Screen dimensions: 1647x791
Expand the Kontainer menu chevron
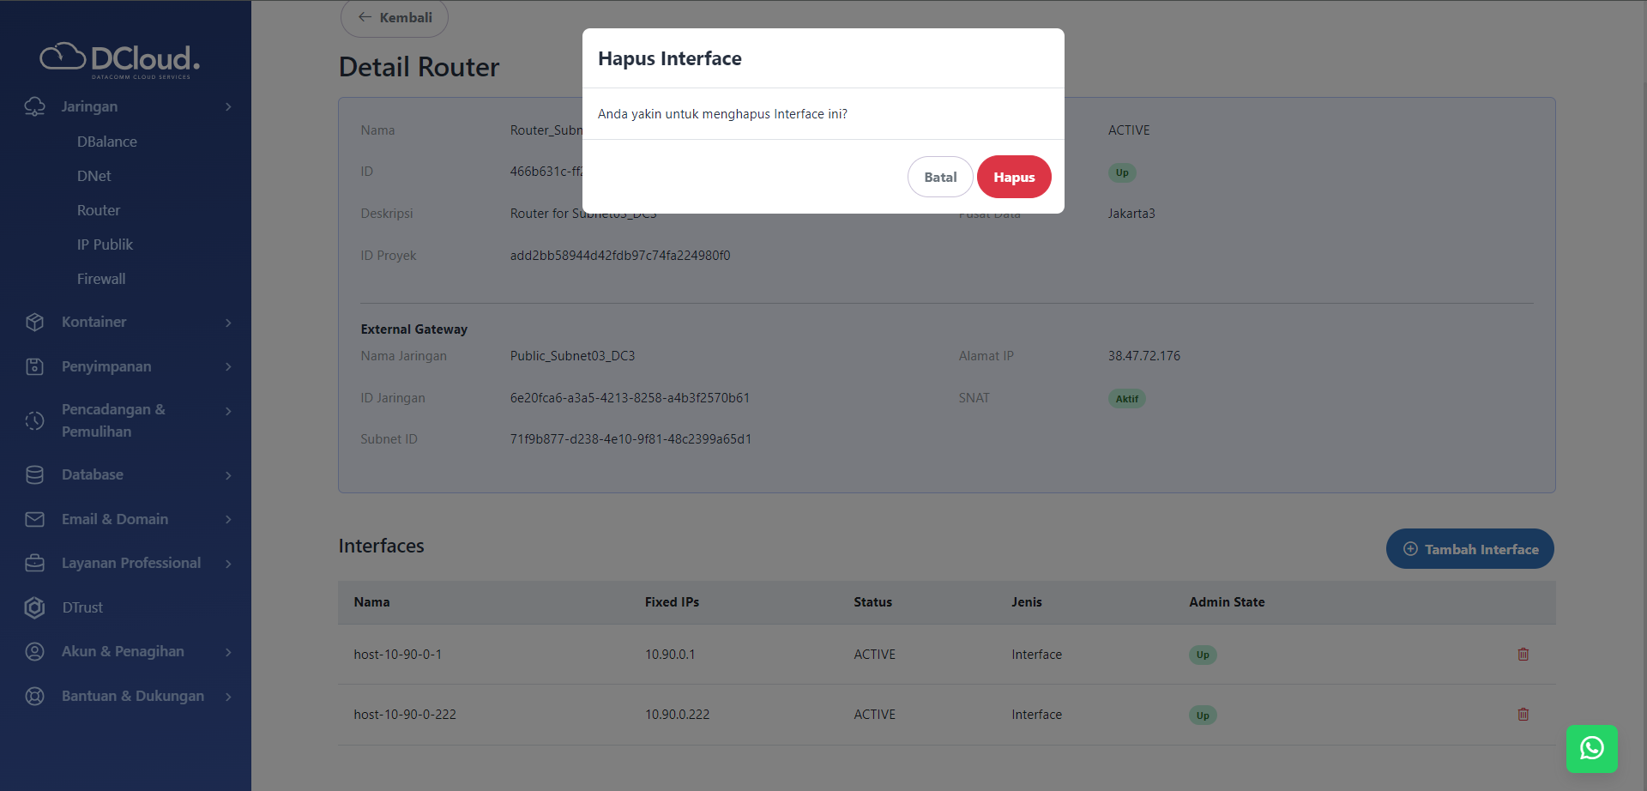point(228,323)
